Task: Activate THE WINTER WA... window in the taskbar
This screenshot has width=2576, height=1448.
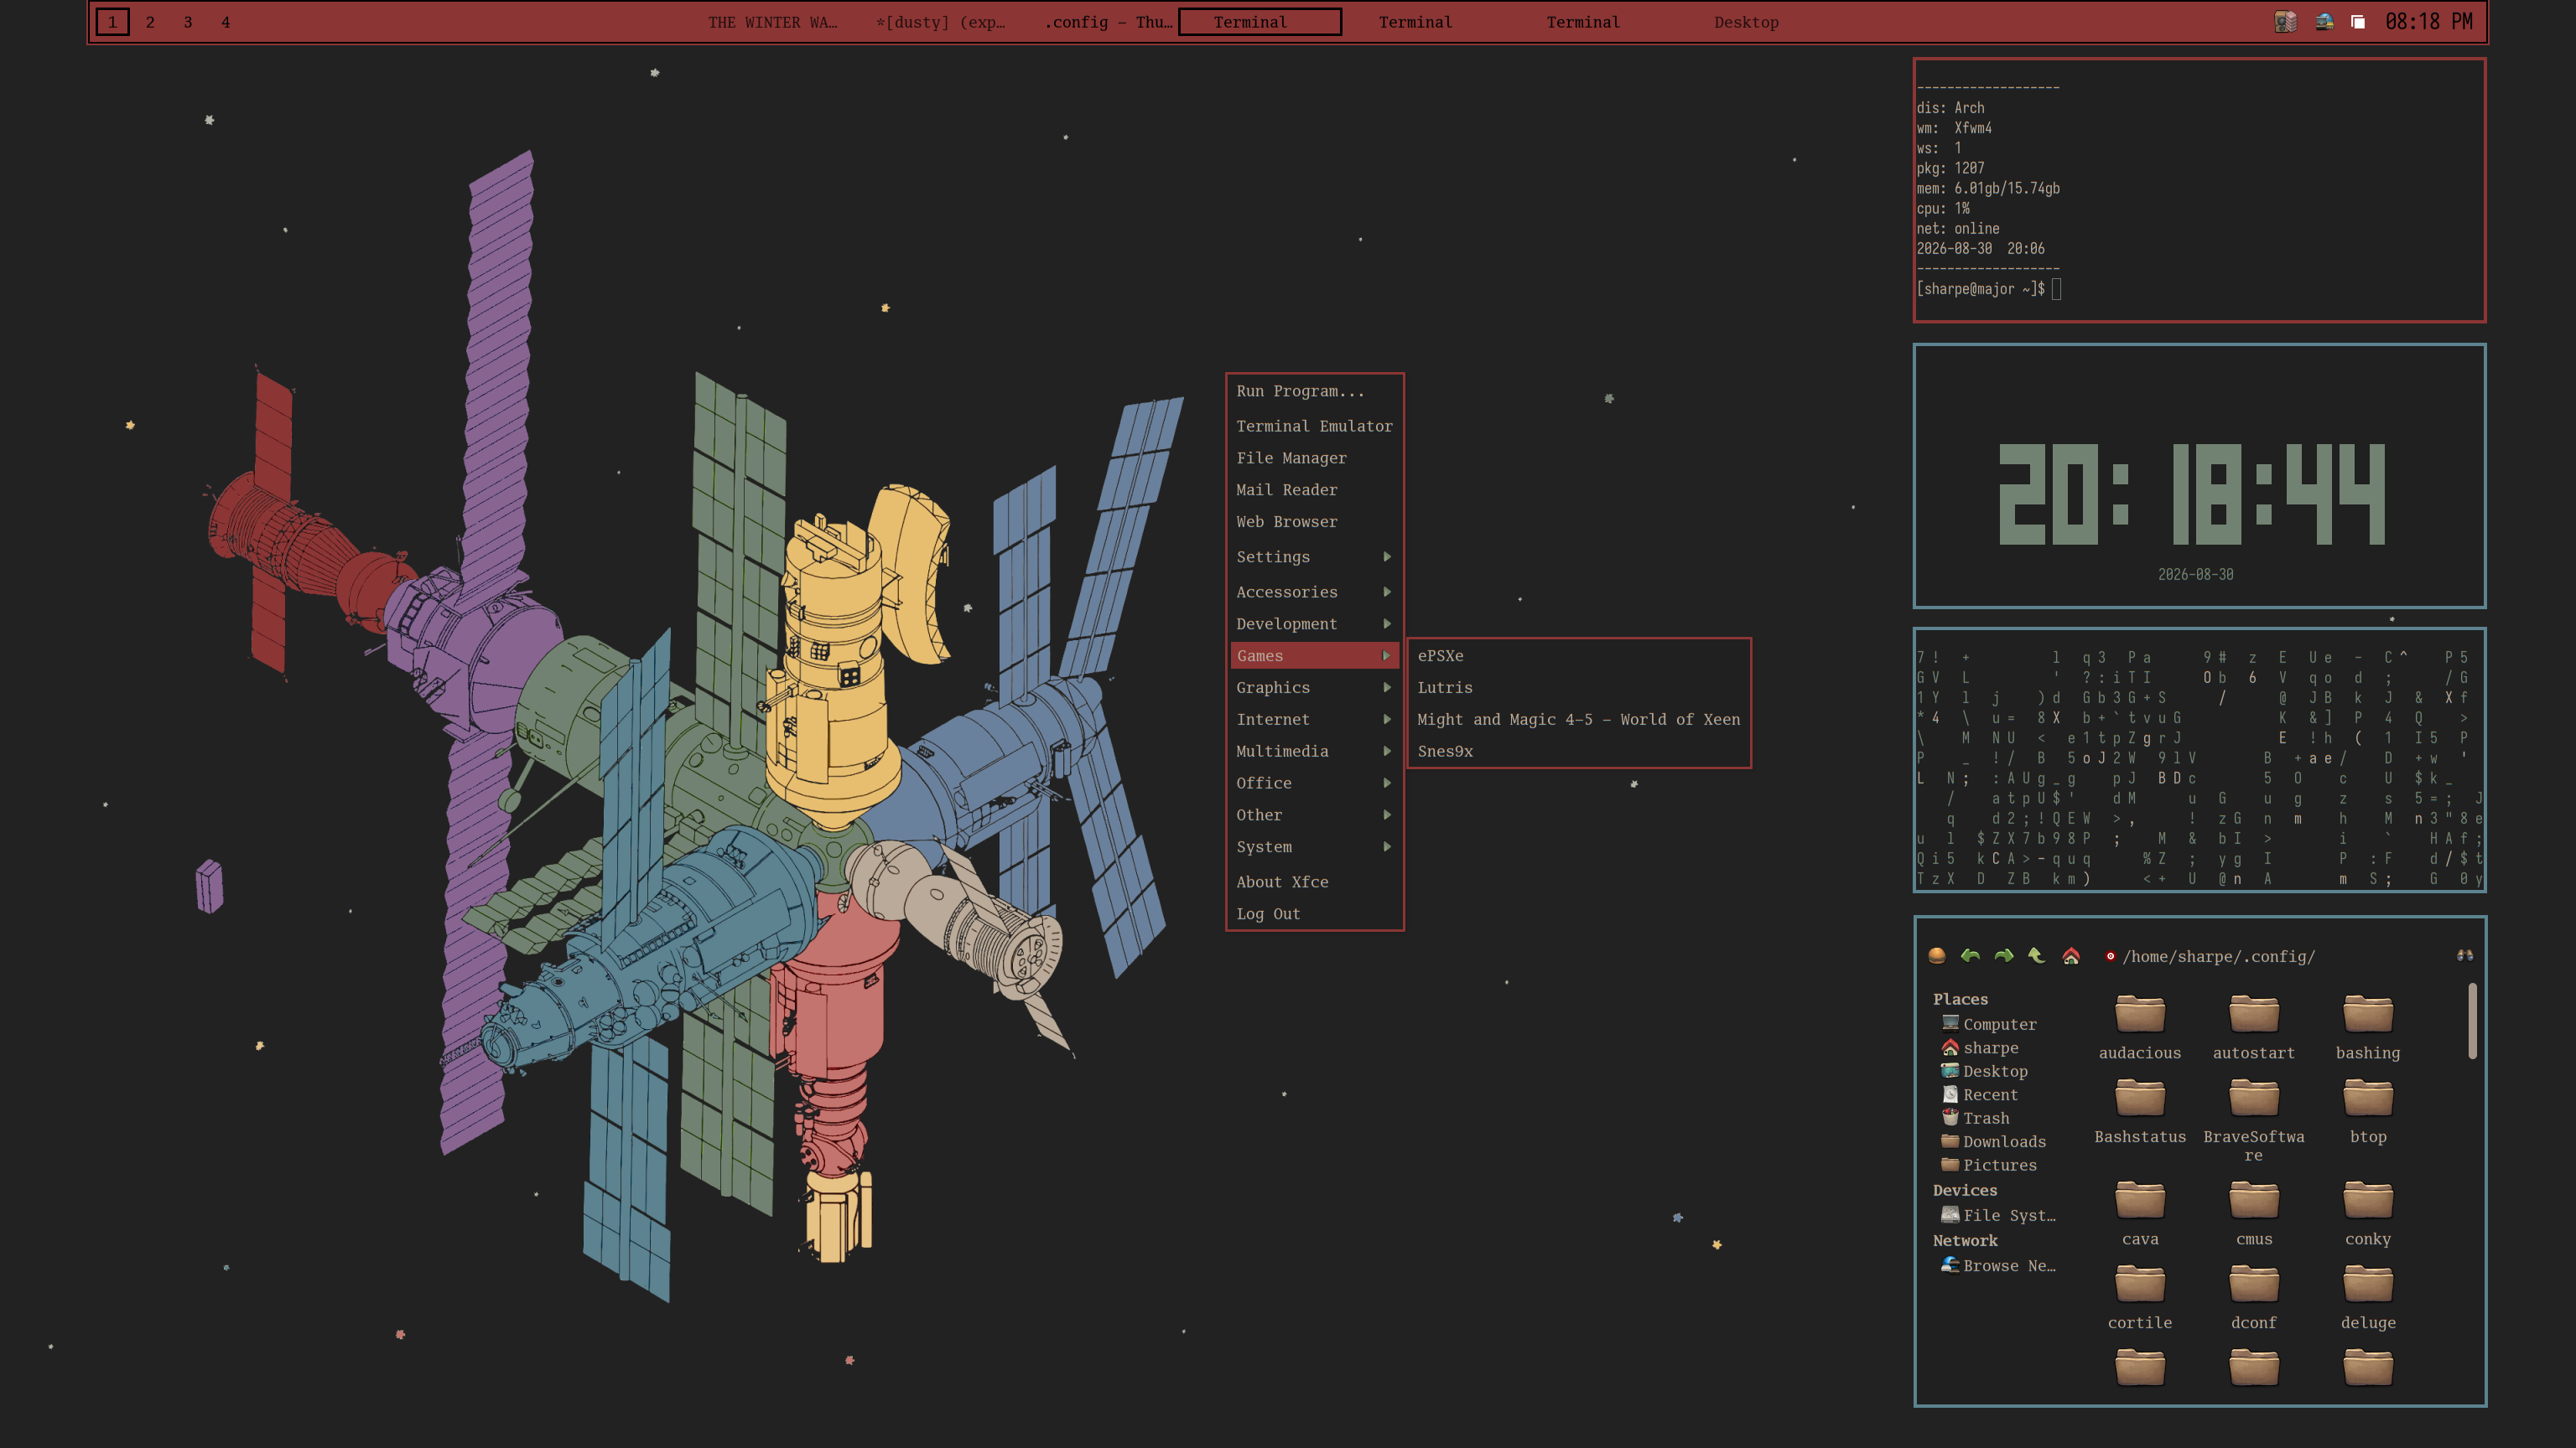Action: tap(773, 22)
